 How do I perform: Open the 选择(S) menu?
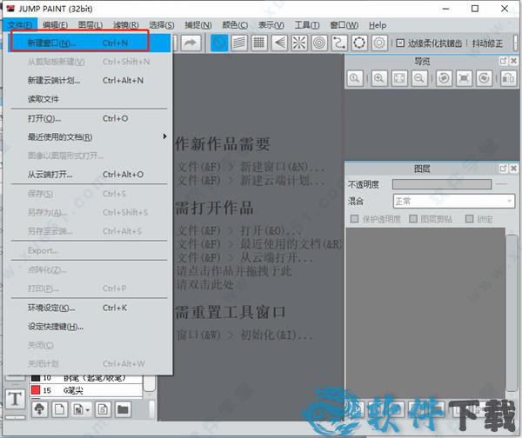162,25
